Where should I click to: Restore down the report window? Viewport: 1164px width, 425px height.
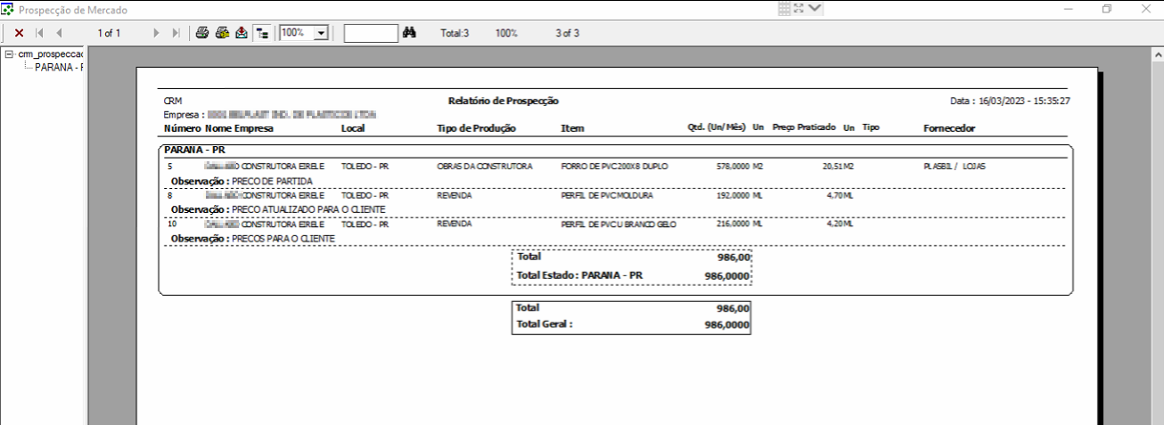[x=1107, y=9]
